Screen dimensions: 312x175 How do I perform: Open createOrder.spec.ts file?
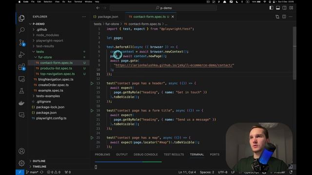click(53, 85)
